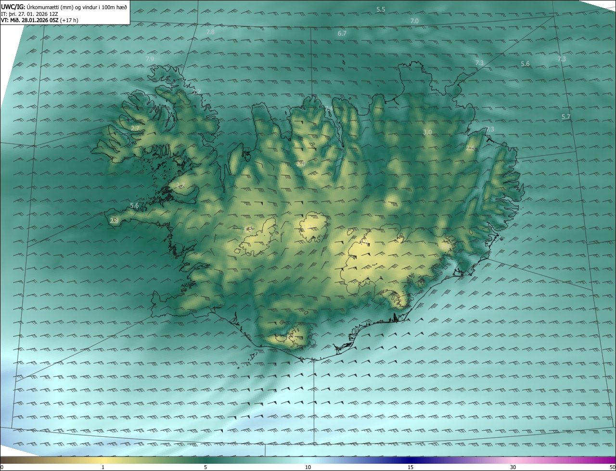
Task: Click the 5.7 value label on the map
Action: [x=566, y=117]
